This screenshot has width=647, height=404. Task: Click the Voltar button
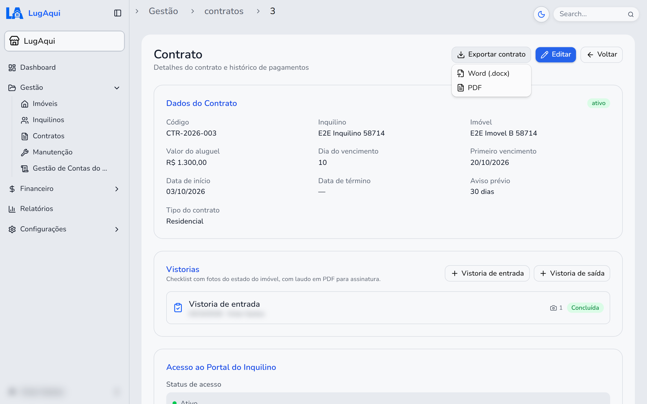pyautogui.click(x=601, y=54)
